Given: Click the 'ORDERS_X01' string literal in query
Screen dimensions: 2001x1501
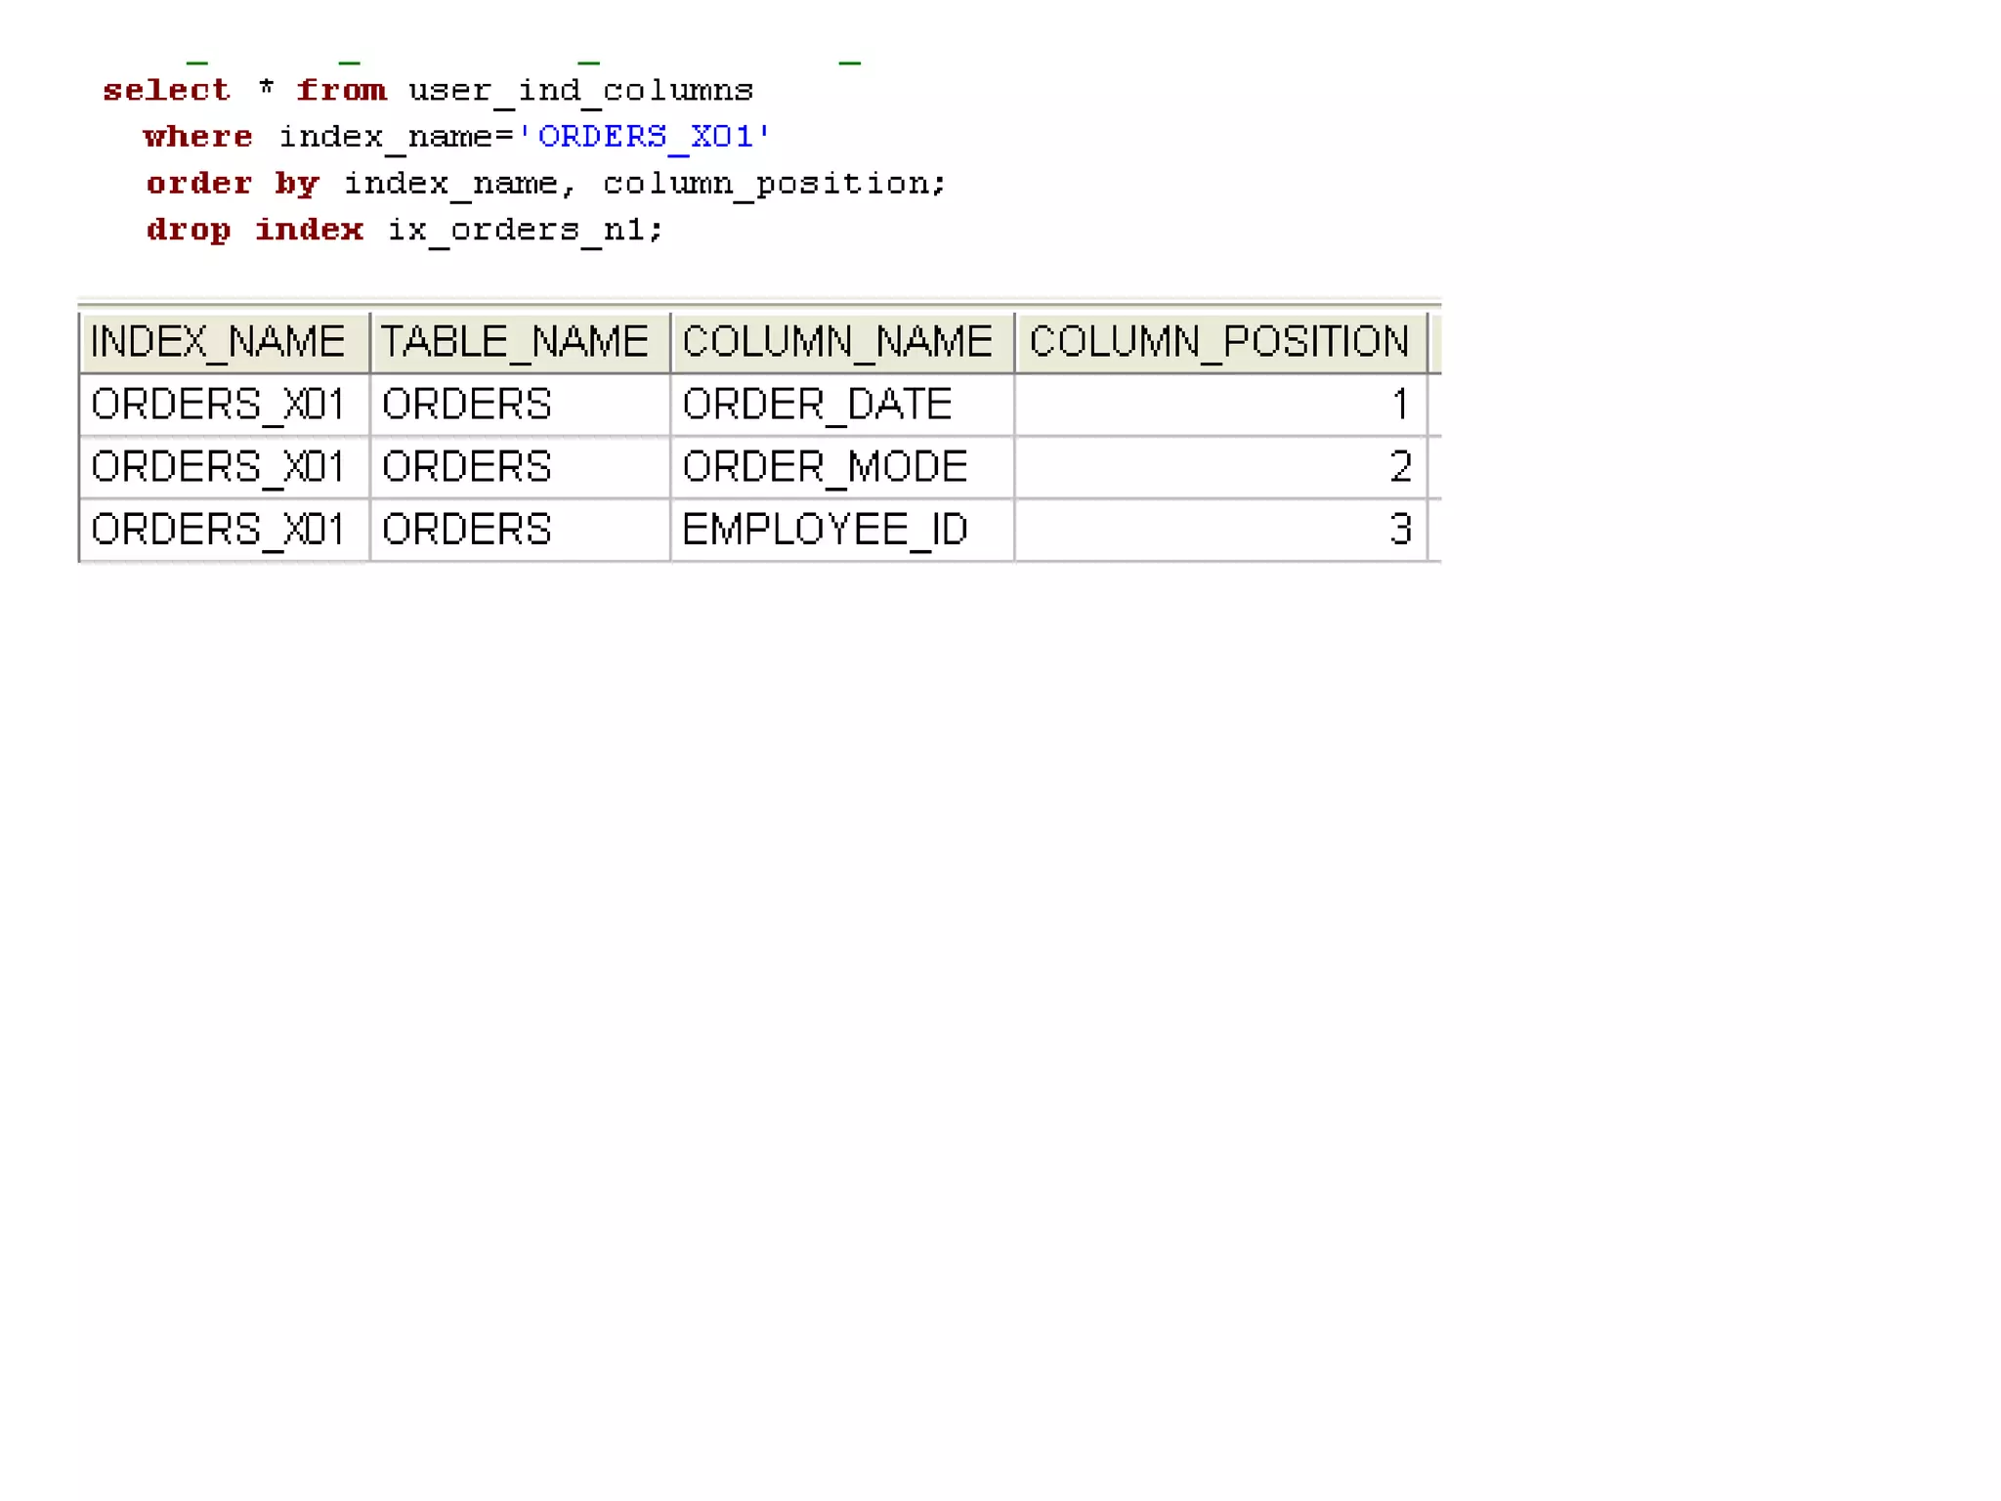Looking at the screenshot, I should 645,136.
